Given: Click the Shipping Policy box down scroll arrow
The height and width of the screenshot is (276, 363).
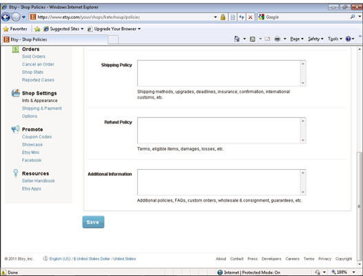Looking at the screenshot, I should [x=303, y=83].
